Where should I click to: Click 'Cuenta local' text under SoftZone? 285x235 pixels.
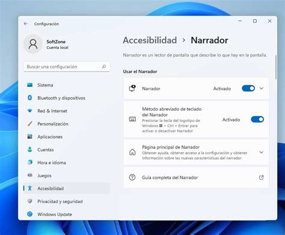57,47
